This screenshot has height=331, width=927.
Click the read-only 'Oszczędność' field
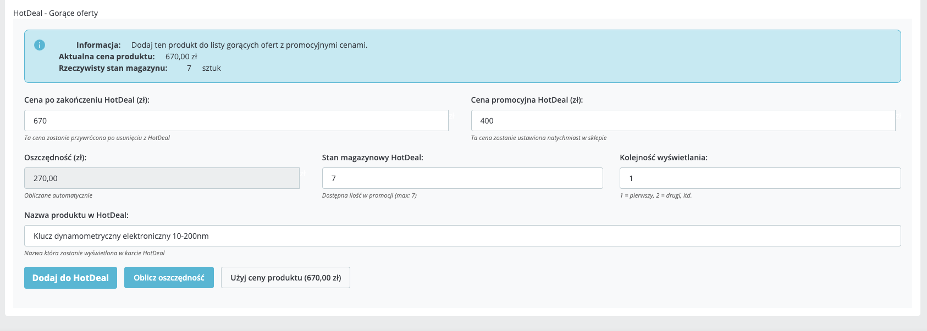(x=162, y=178)
